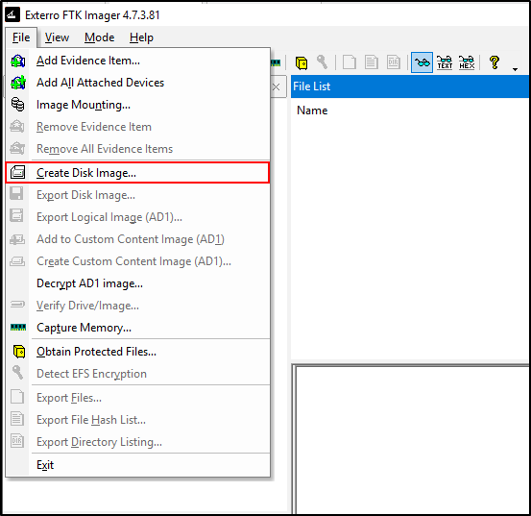Open the Help menu
The image size is (531, 516).
[141, 37]
